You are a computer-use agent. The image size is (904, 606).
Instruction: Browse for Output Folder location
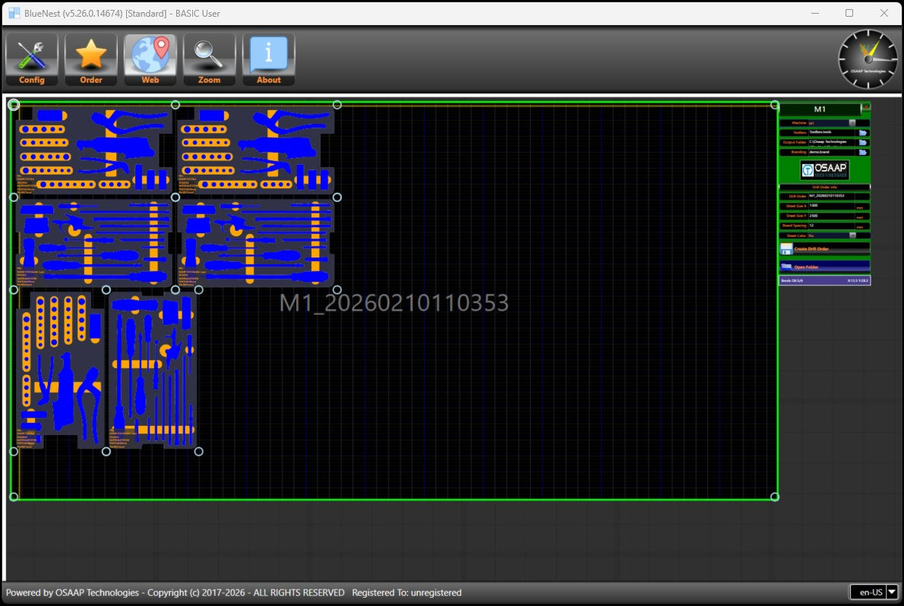coord(863,143)
